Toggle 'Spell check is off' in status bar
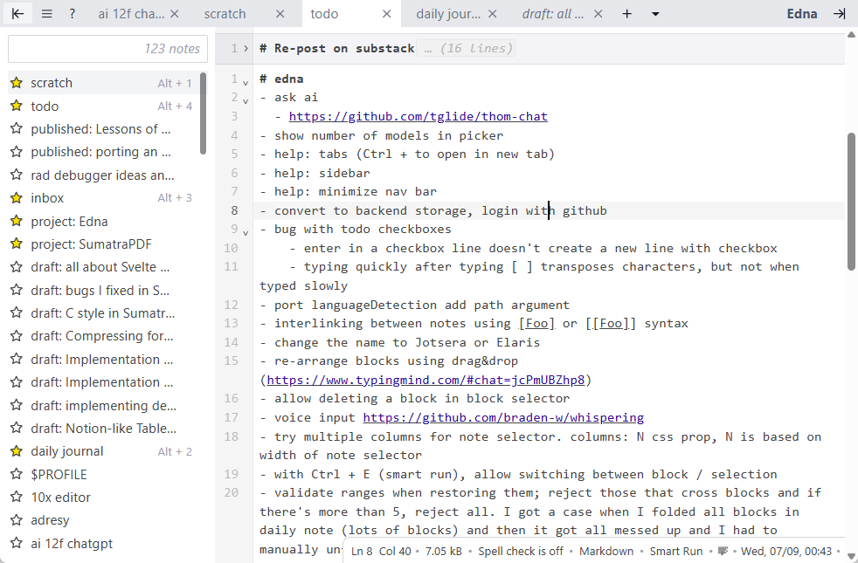The height and width of the screenshot is (563, 858). [x=521, y=551]
